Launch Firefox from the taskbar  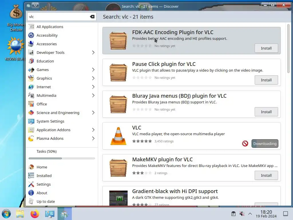click(x=35, y=214)
